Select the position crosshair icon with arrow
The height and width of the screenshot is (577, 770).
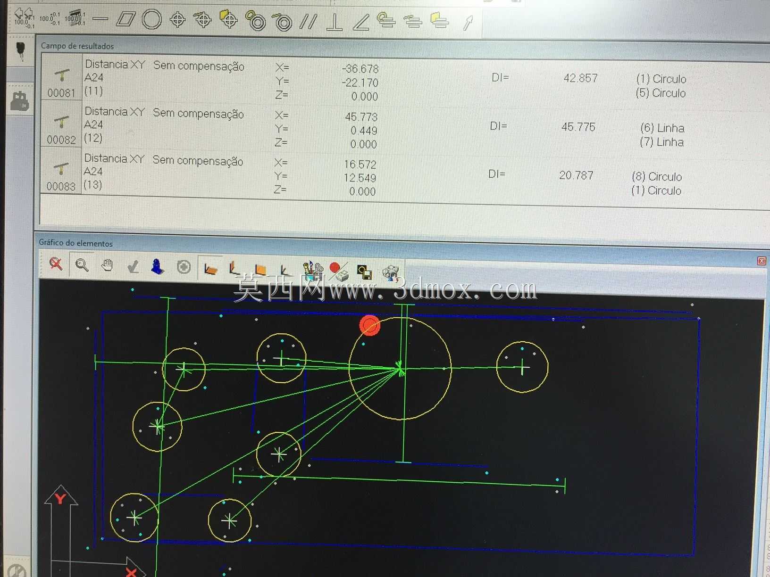[x=203, y=19]
